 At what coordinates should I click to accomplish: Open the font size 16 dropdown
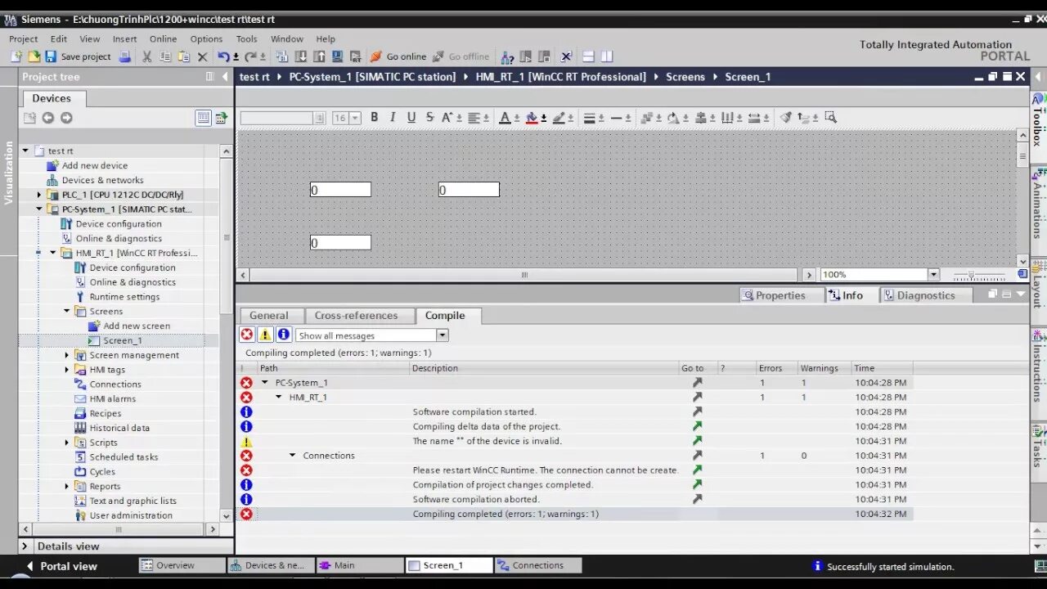click(355, 118)
